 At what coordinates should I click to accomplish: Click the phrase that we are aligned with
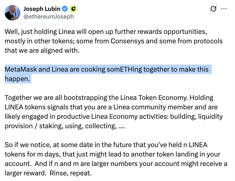pos(42,51)
